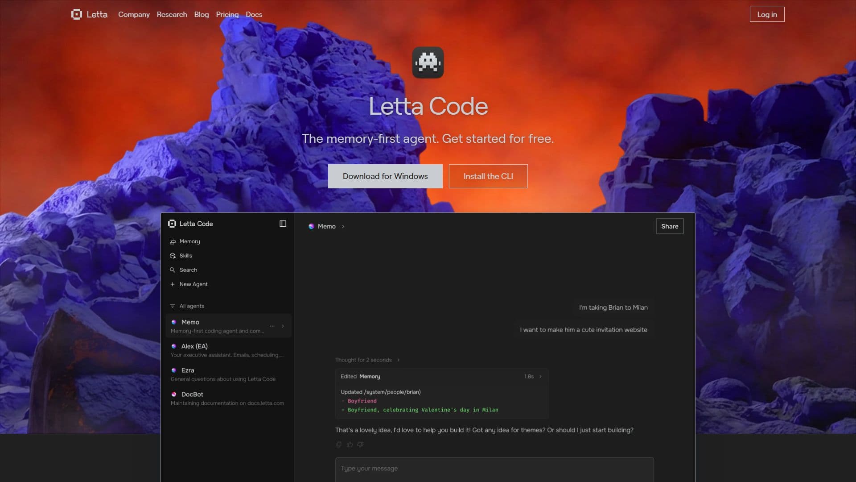856x482 pixels.
Task: Click the Type your message input field
Action: [x=494, y=469]
